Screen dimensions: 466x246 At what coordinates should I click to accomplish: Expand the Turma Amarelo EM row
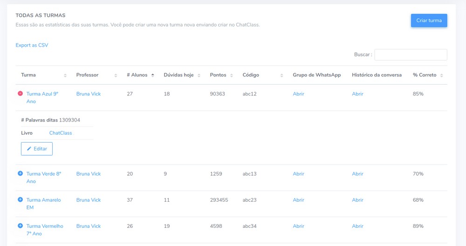[x=20, y=200]
